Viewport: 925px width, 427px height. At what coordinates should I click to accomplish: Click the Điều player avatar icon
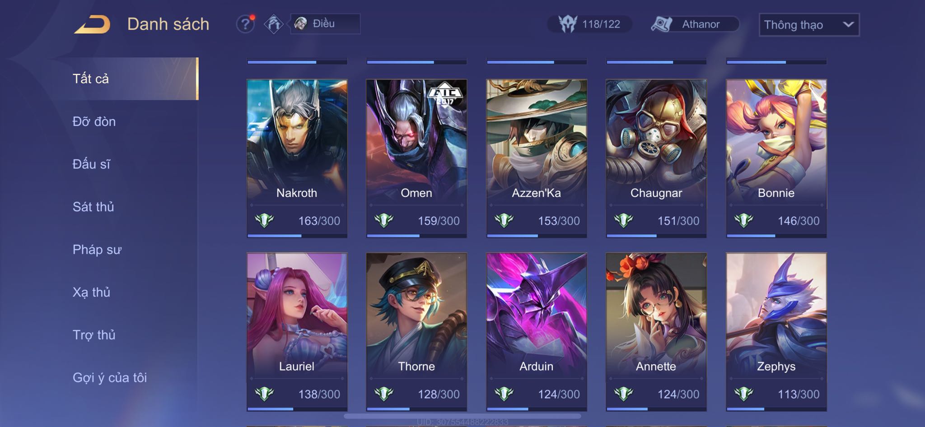301,23
